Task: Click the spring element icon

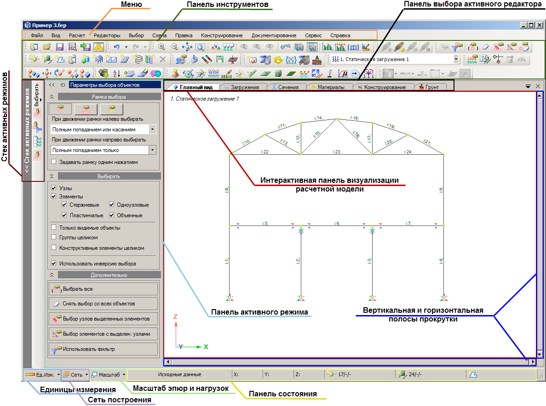Action: tap(138, 59)
